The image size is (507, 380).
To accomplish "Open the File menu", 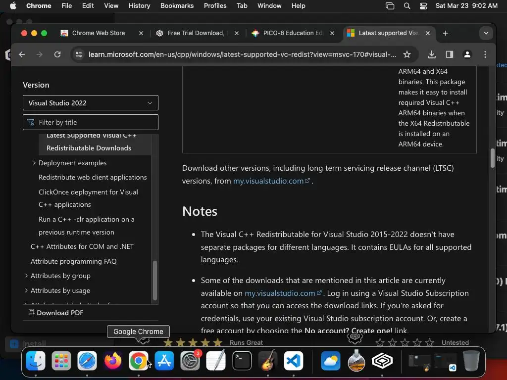I will pos(67,6).
